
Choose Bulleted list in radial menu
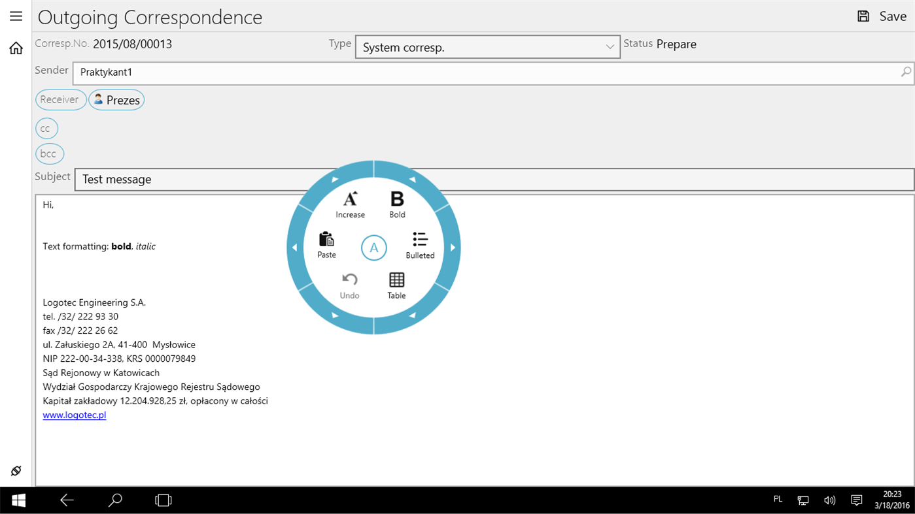420,246
